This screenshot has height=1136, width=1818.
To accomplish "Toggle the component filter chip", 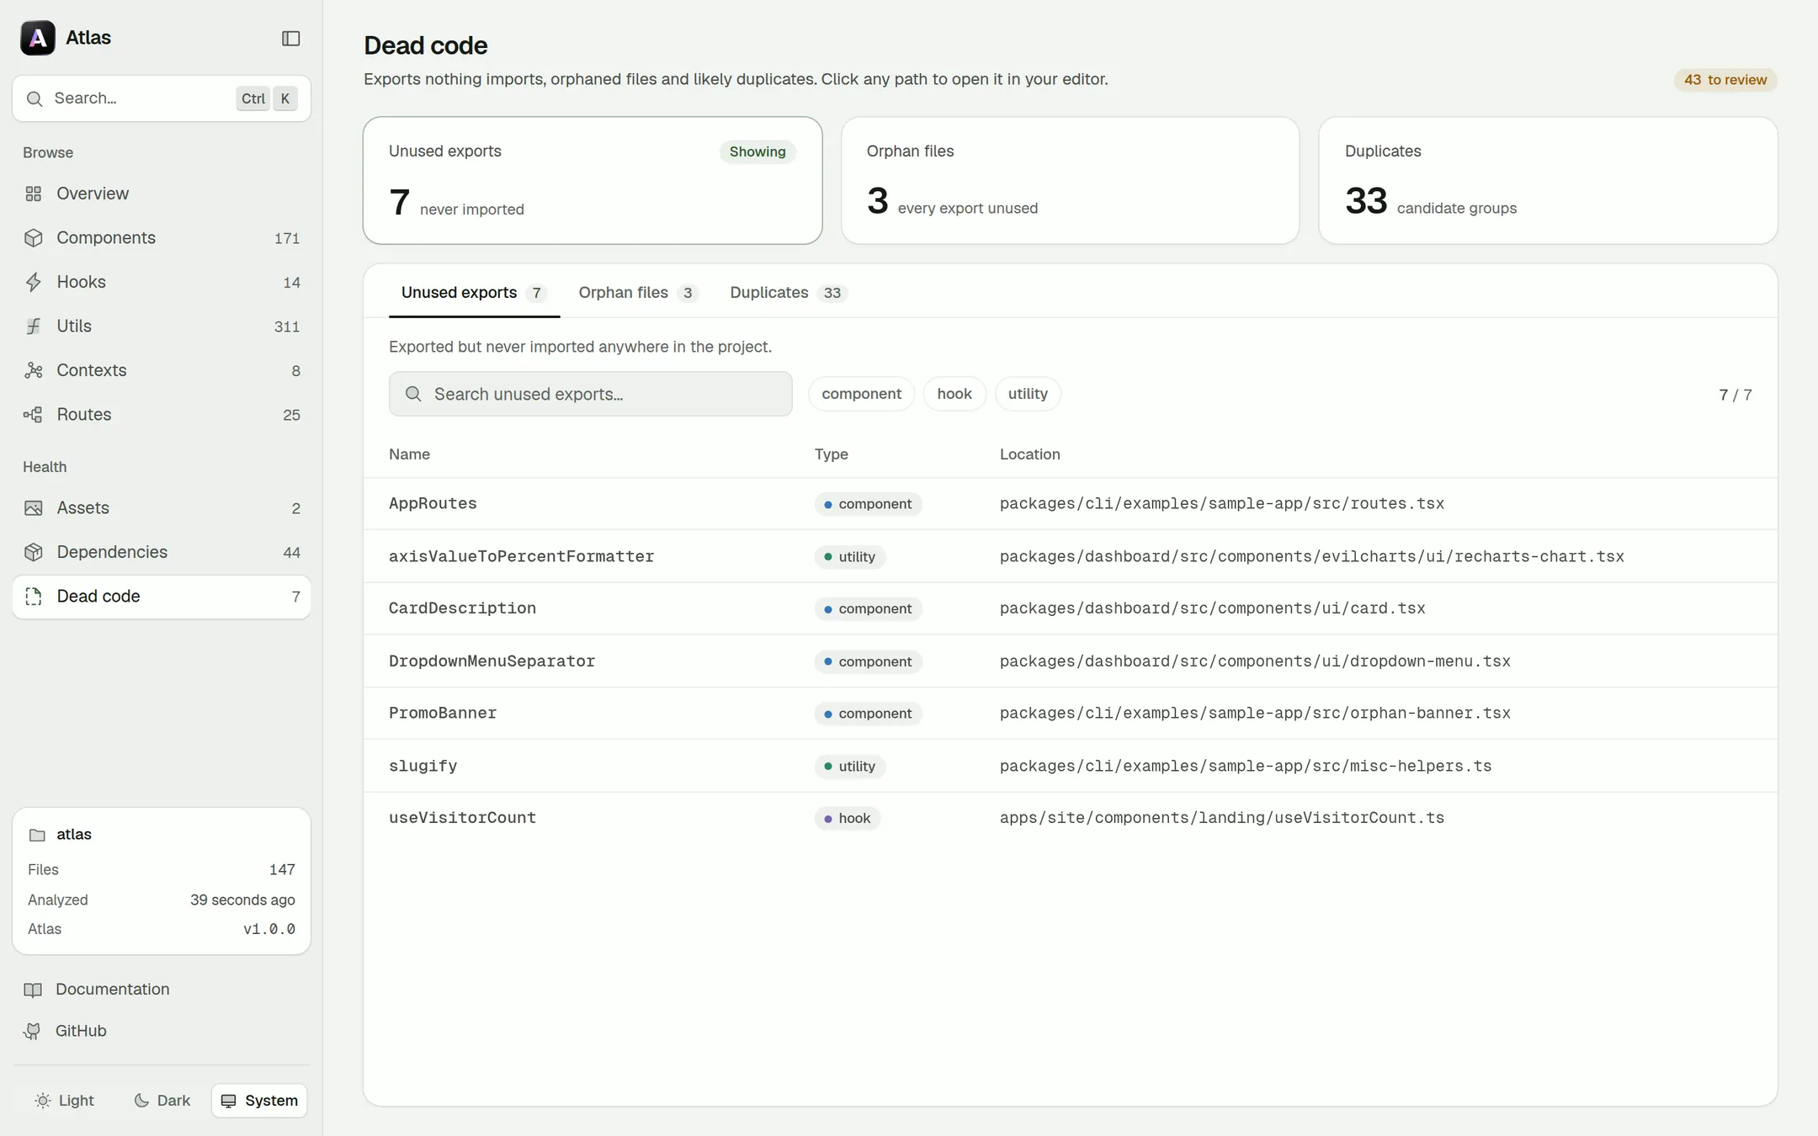I will click(x=861, y=394).
